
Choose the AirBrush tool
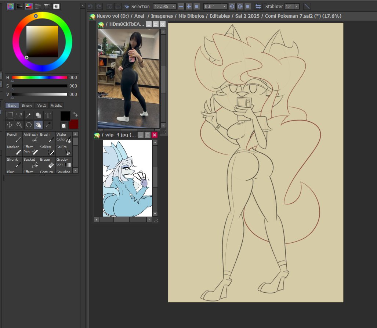point(30,137)
